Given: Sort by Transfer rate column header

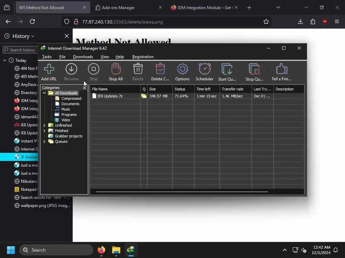Looking at the screenshot, I should tap(236, 89).
